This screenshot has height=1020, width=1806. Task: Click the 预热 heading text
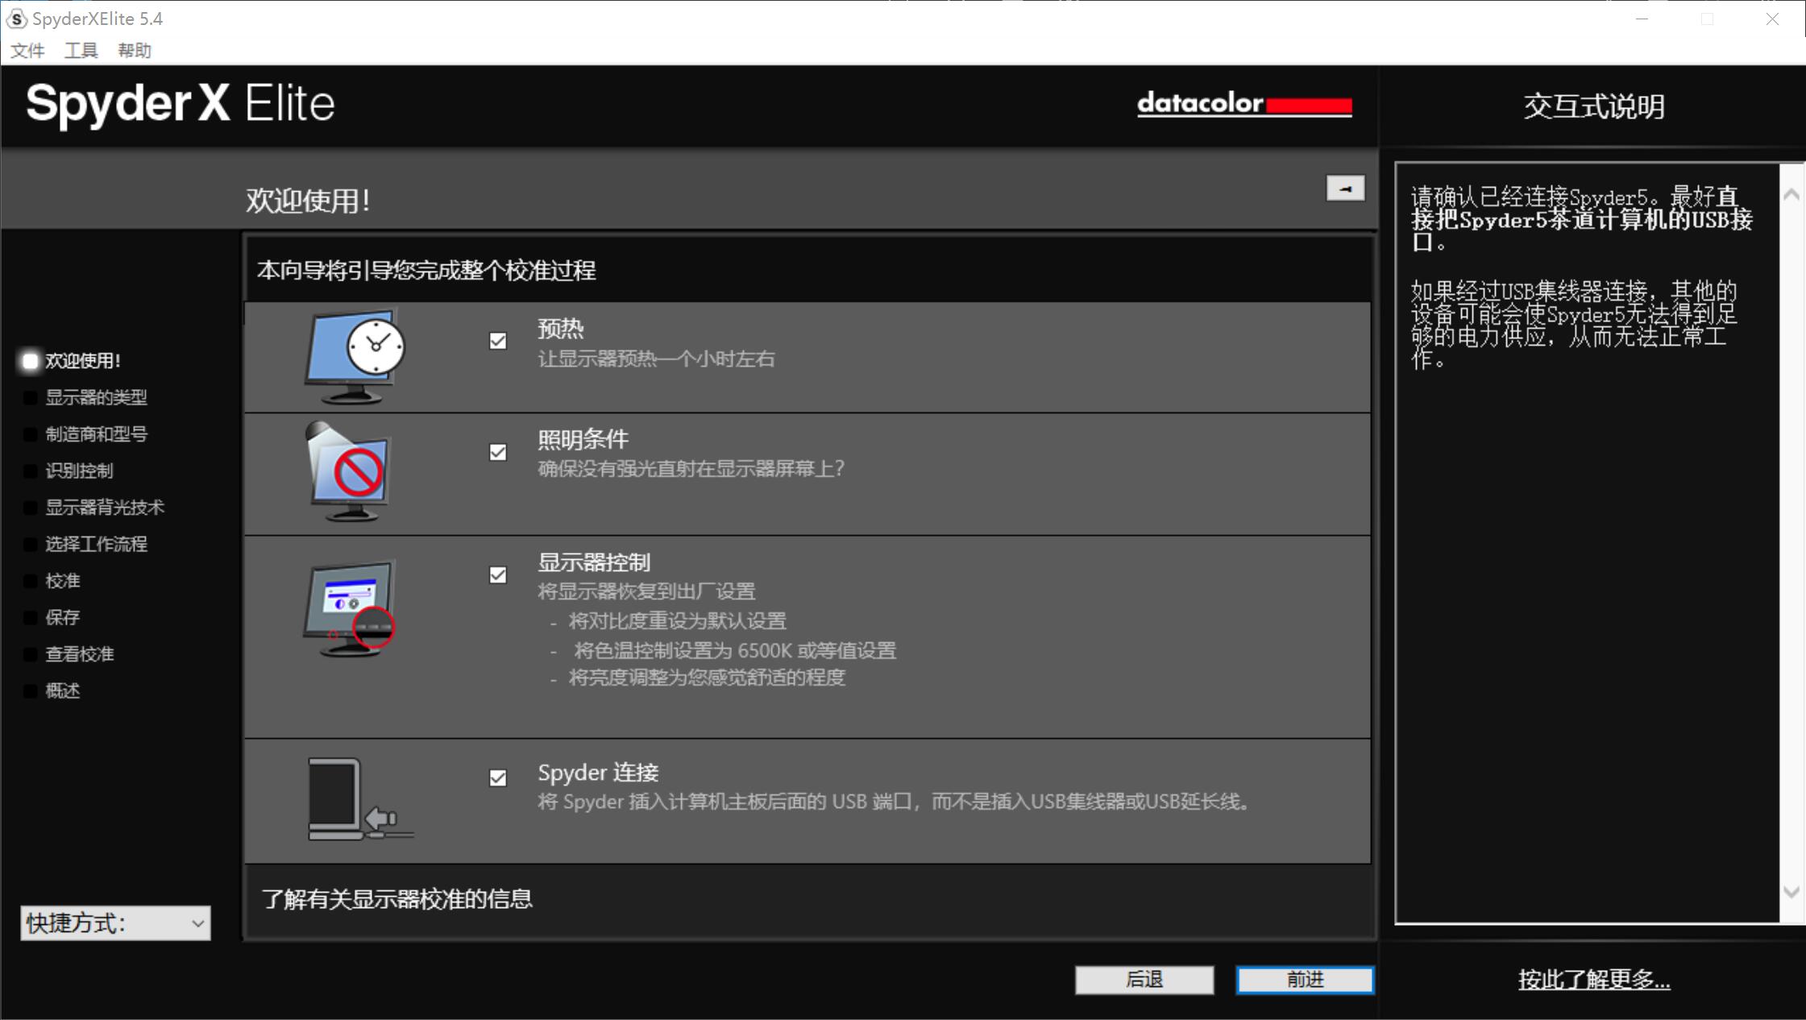[561, 329]
